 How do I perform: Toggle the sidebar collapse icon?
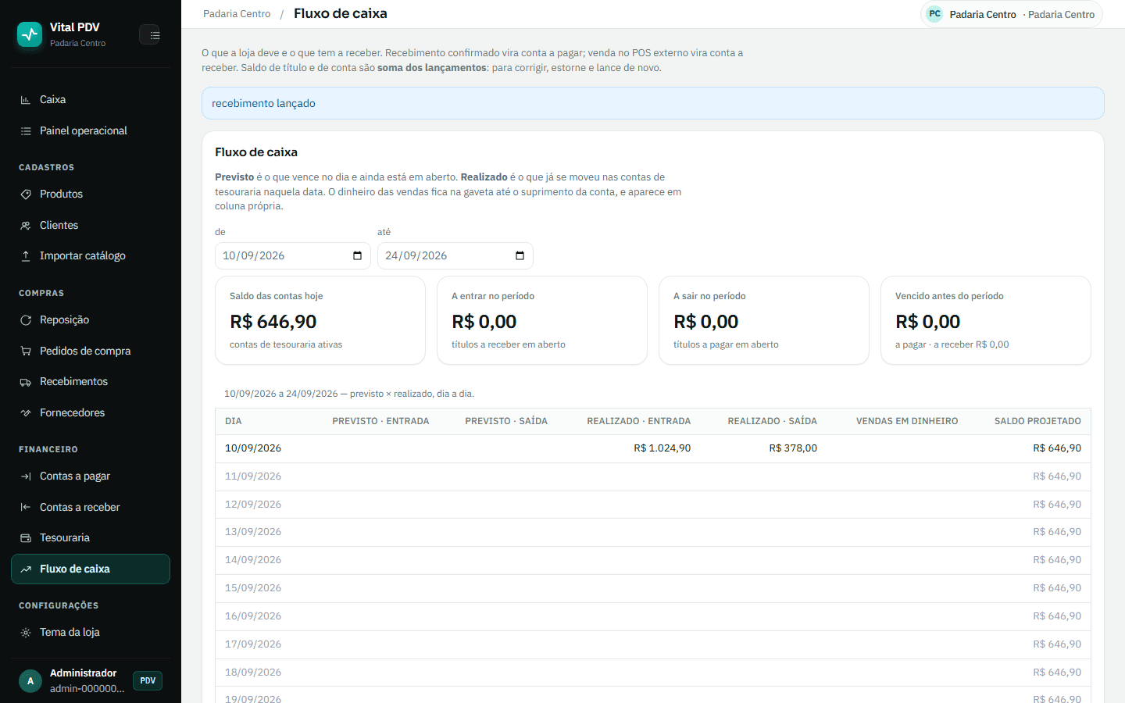(x=149, y=34)
